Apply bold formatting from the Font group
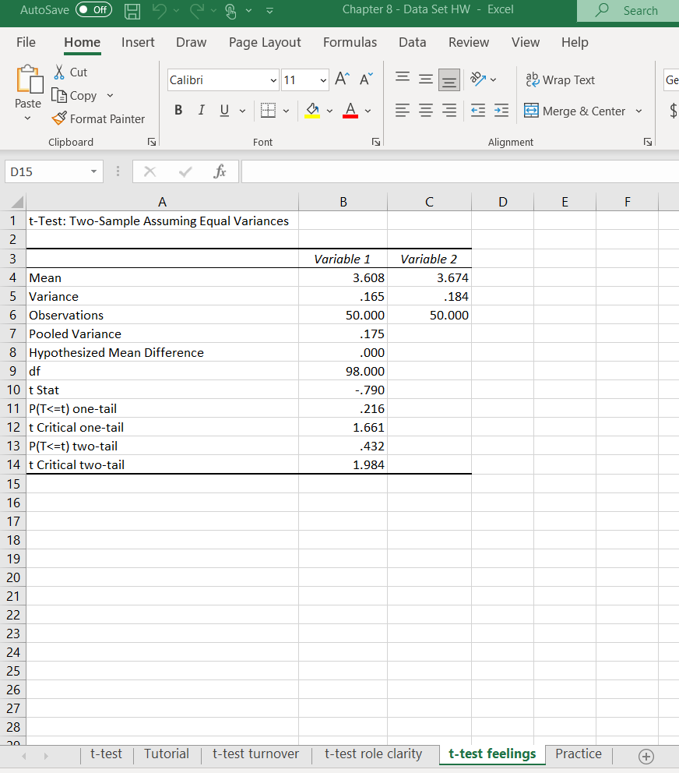Screen dimensions: 679x773 pos(178,110)
